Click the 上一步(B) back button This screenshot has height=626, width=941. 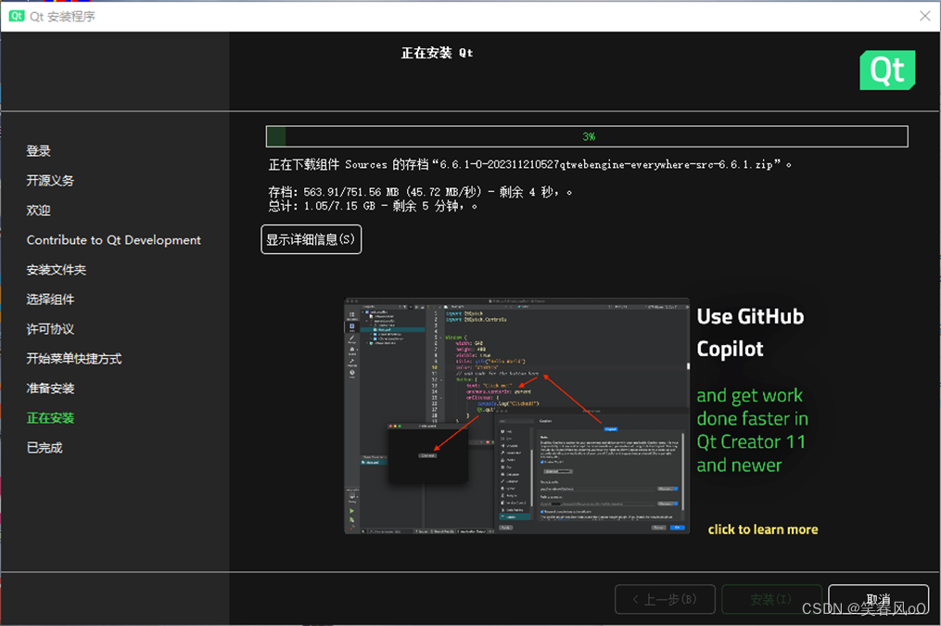[x=665, y=599]
